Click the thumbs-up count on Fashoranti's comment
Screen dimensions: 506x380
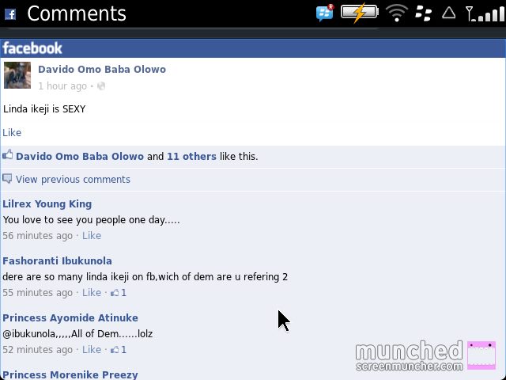(x=119, y=293)
